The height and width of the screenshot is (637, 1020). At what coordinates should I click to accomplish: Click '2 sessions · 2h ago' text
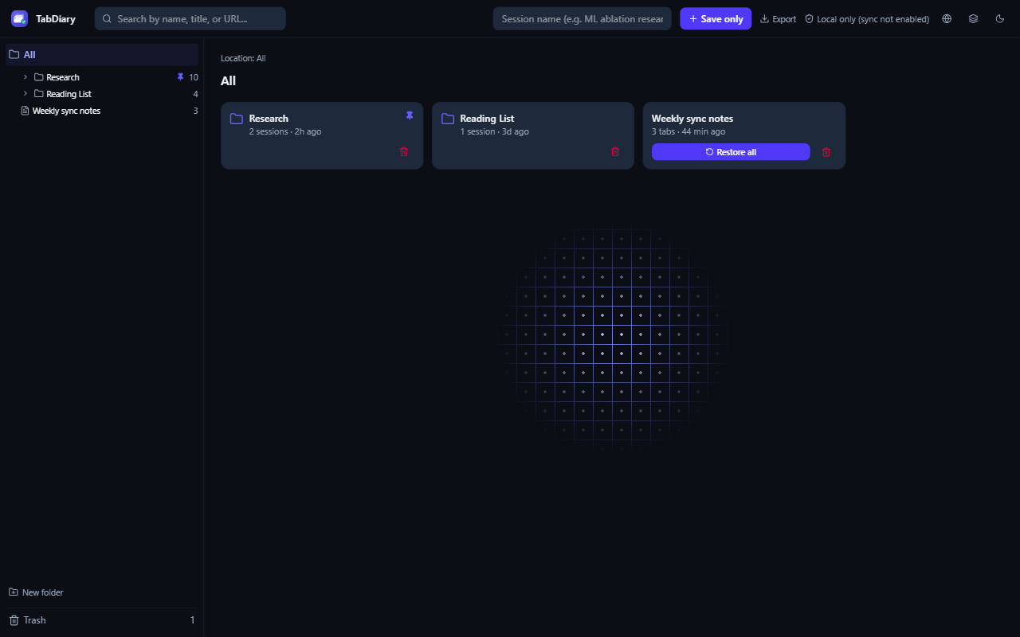click(285, 131)
